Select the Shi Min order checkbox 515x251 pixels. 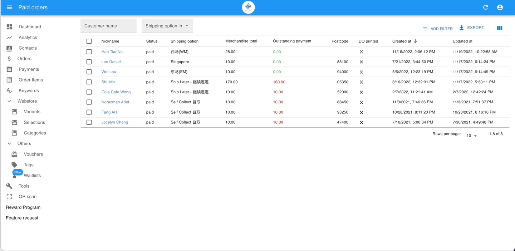89,82
